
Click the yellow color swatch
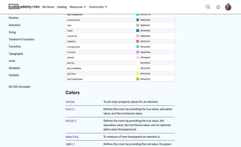tap(138, 73)
